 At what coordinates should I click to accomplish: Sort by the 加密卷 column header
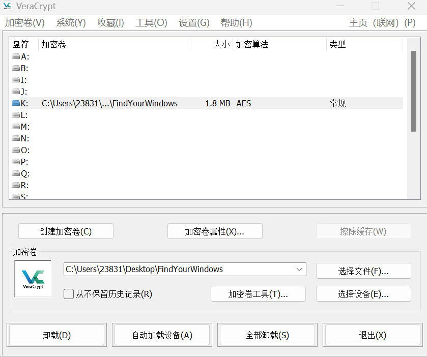pos(115,44)
